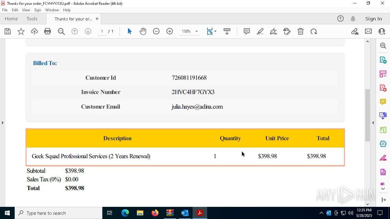Screen dimensions: 390x219
Task: Save the PDF with the floppy disk icon
Action: tap(8, 31)
